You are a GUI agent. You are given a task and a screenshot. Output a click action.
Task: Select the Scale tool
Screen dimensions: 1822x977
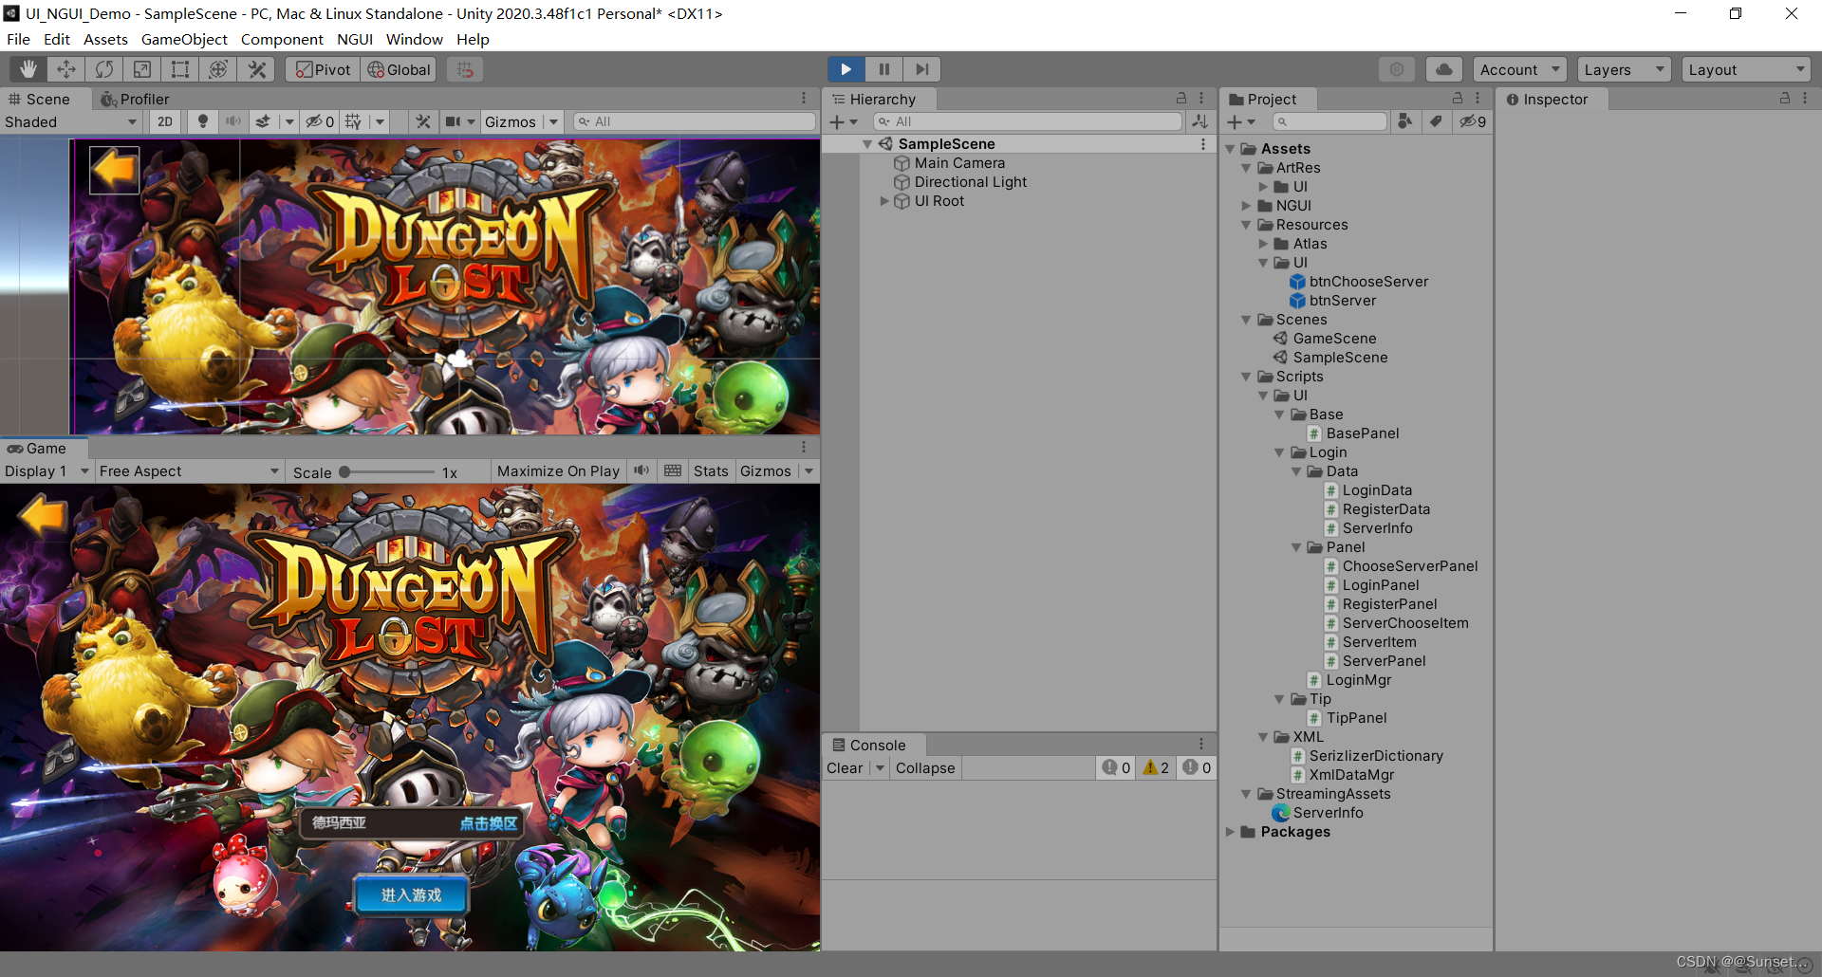(x=142, y=69)
